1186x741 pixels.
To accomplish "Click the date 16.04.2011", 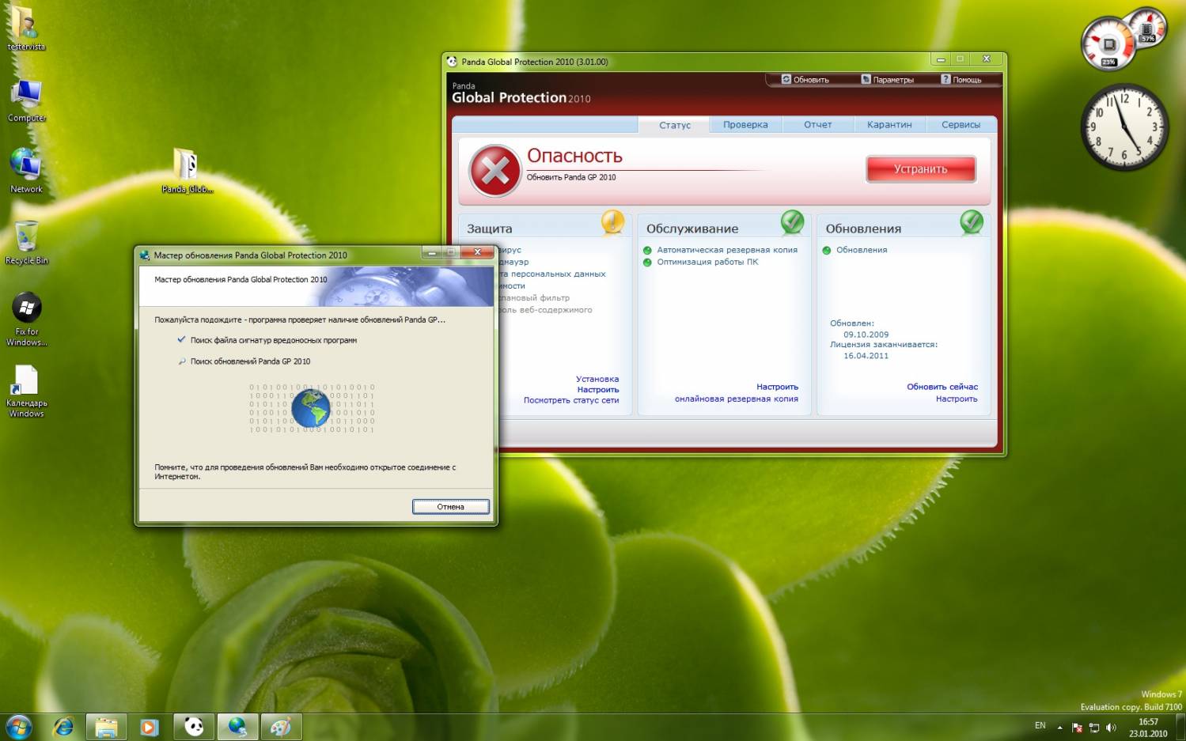I will click(x=866, y=356).
